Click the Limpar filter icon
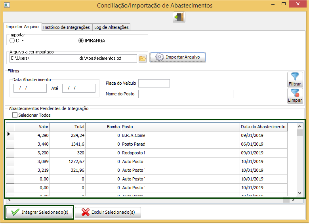Viewport: 309px width, 224px height. click(295, 96)
